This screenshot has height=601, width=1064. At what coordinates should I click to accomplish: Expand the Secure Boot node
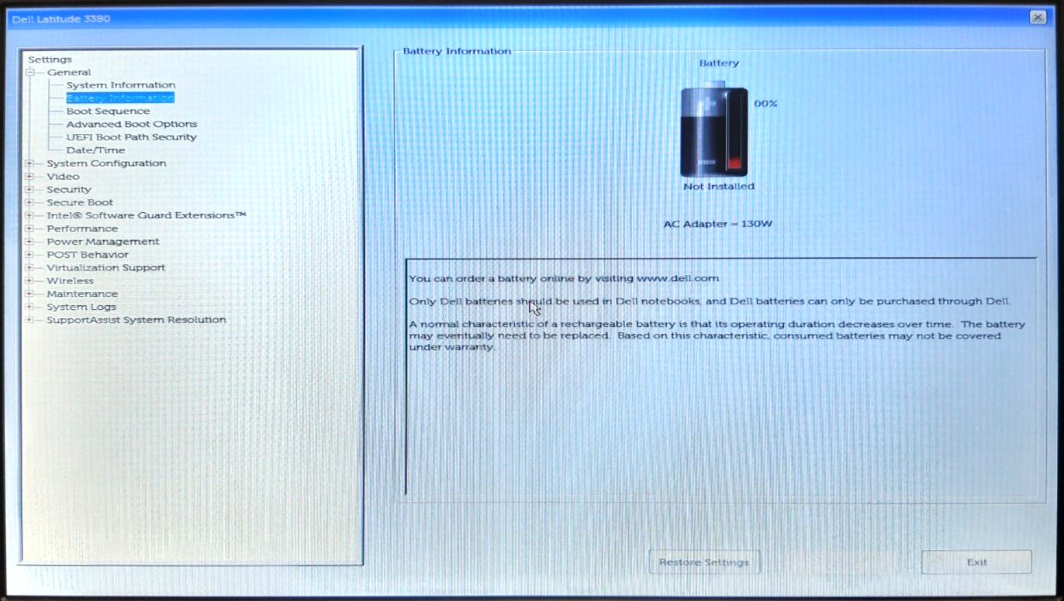coord(29,203)
